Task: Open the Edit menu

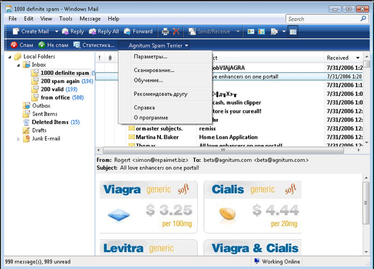Action: (x=29, y=19)
